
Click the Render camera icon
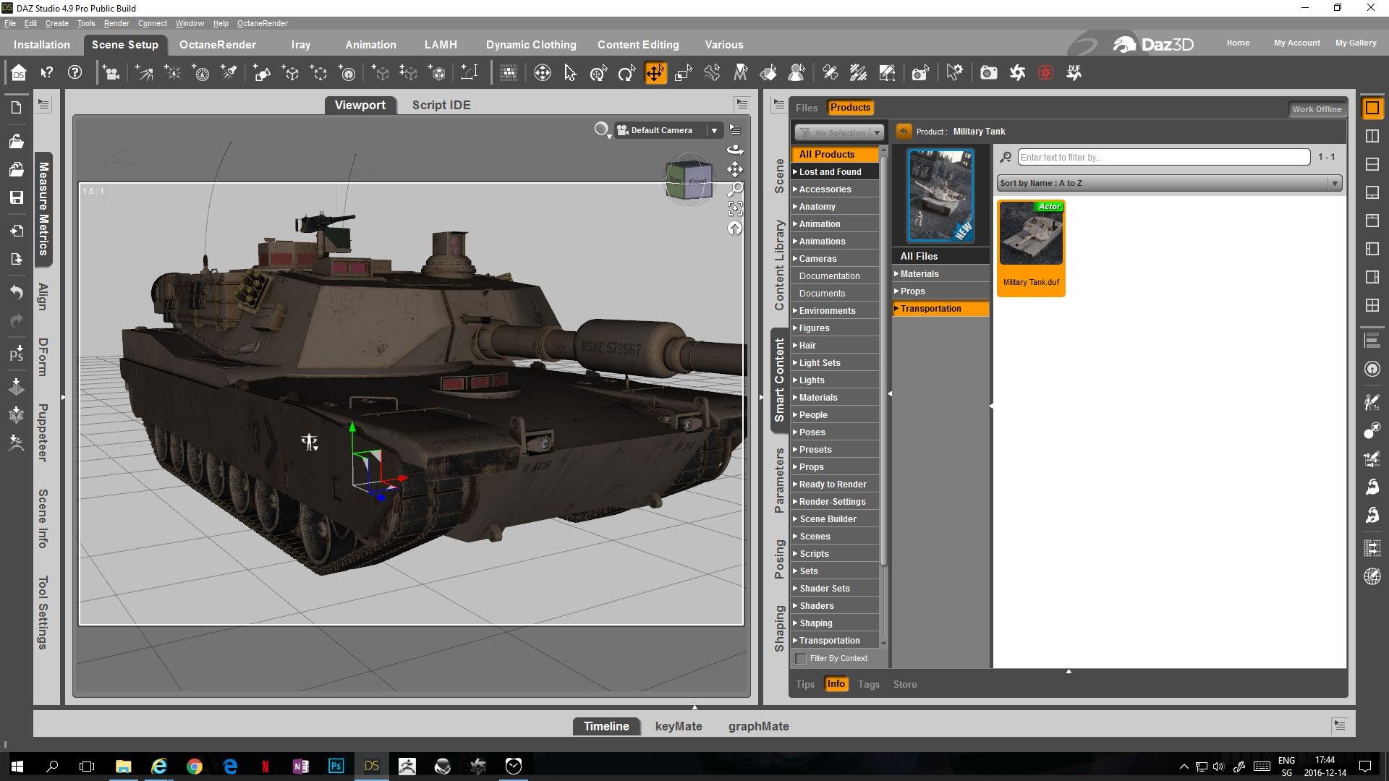tap(988, 73)
